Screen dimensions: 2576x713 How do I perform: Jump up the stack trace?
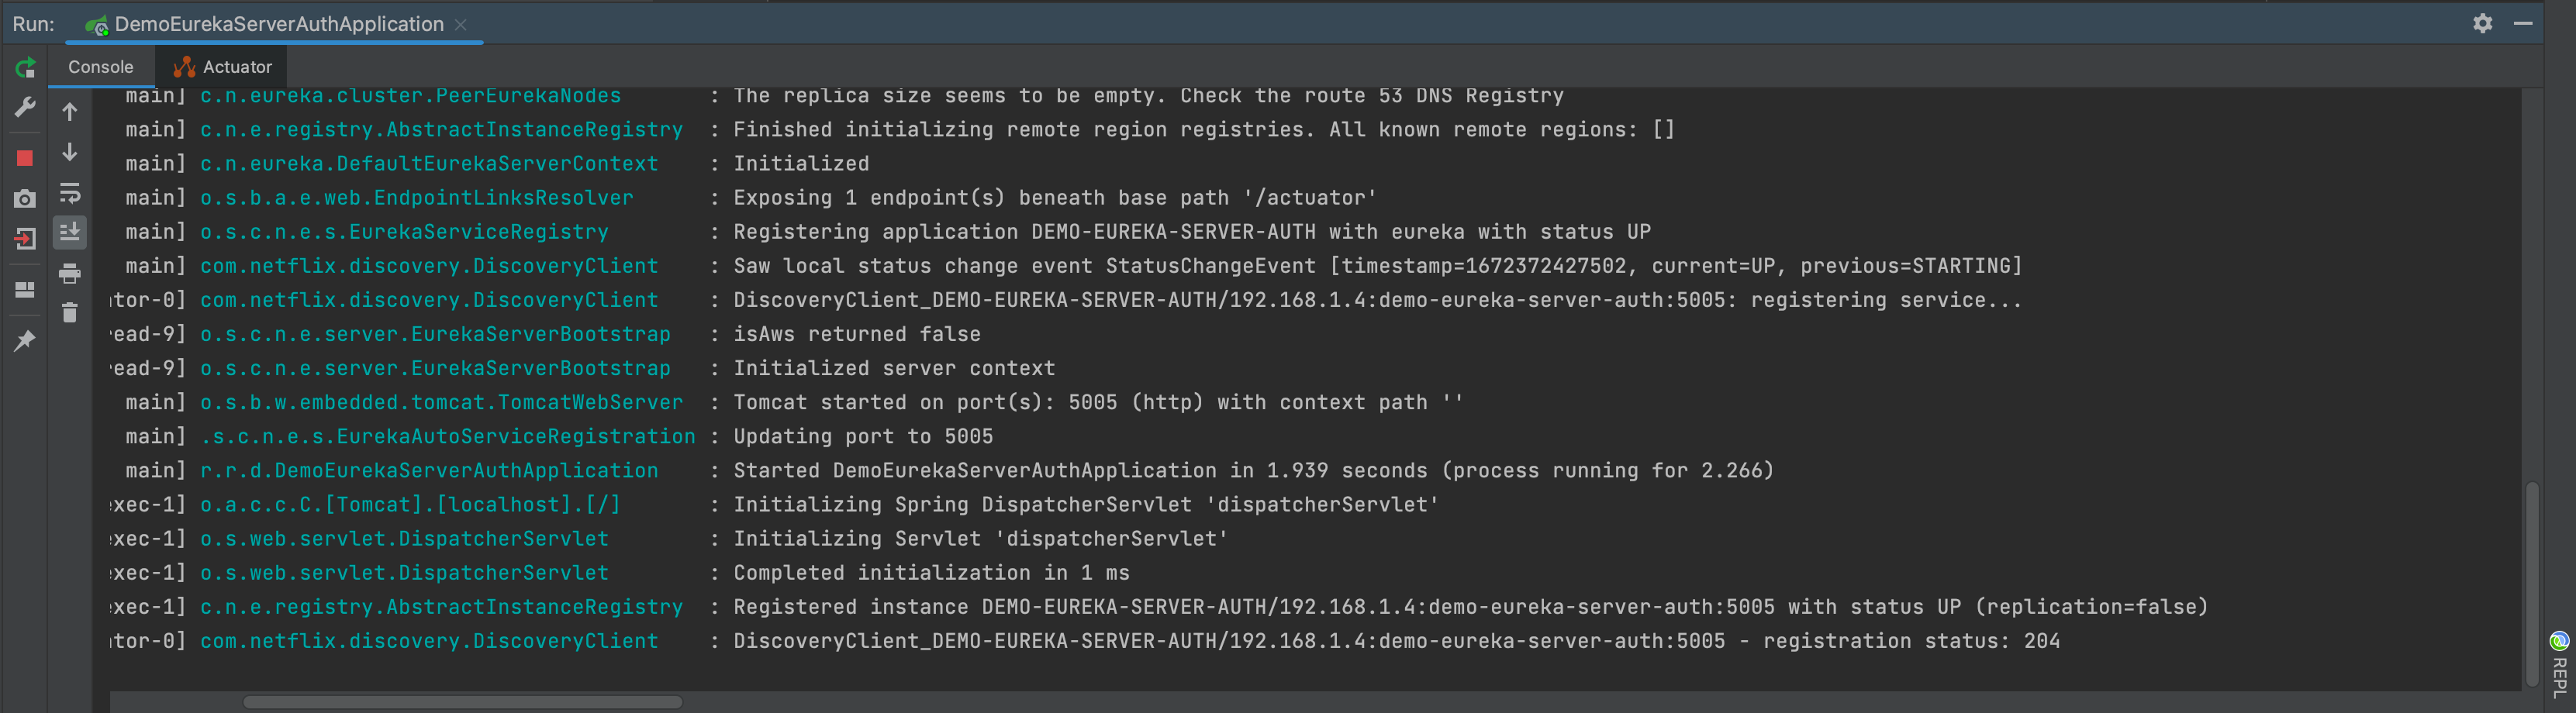(x=70, y=112)
